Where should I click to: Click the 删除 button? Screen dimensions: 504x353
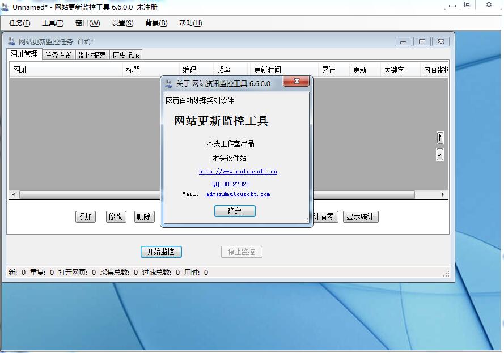[x=145, y=216]
